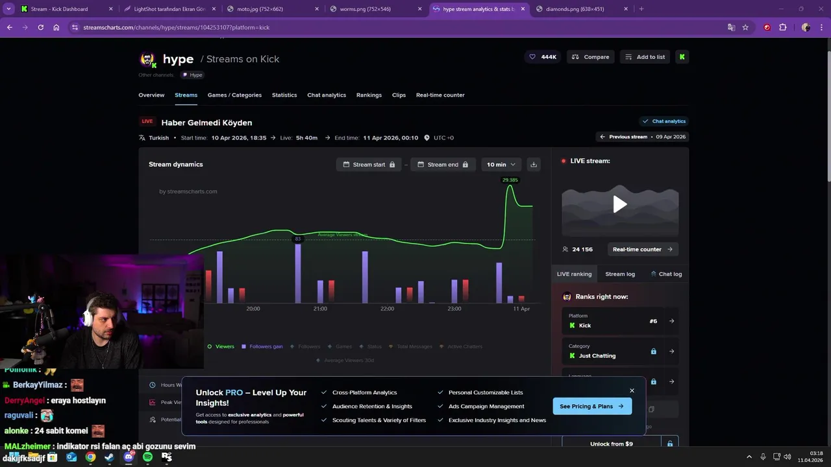Toggle Followers gain series in chart legend
Image resolution: width=831 pixels, height=467 pixels.
point(262,346)
